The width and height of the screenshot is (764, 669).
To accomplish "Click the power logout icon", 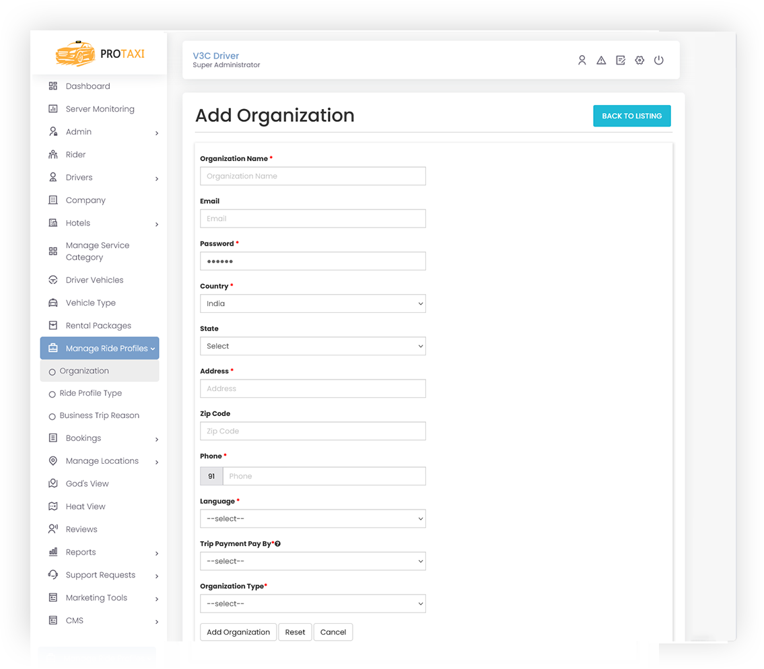I will (x=659, y=60).
